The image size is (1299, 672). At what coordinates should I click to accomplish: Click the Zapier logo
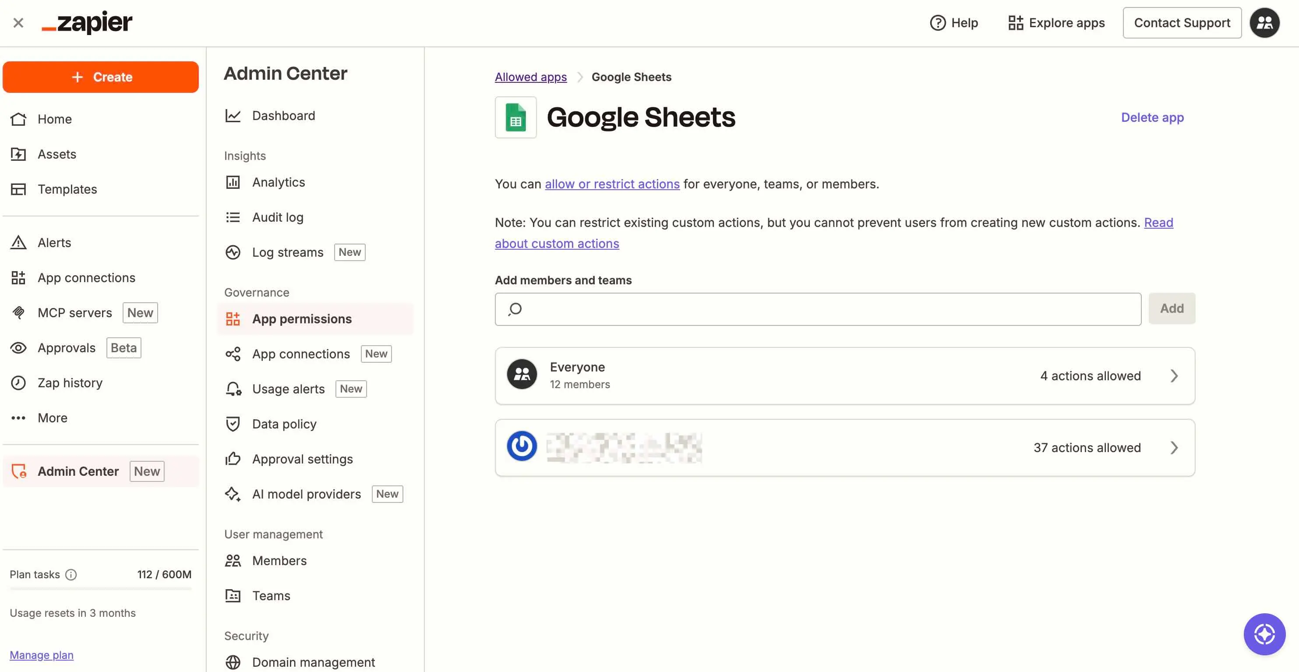coord(87,23)
